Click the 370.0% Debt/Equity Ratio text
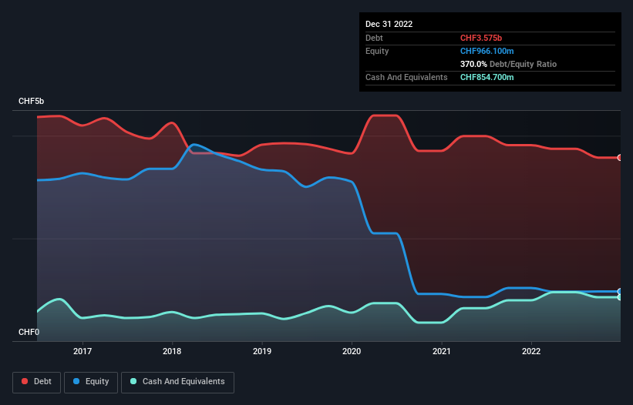Image resolution: width=633 pixels, height=405 pixels. tap(508, 64)
